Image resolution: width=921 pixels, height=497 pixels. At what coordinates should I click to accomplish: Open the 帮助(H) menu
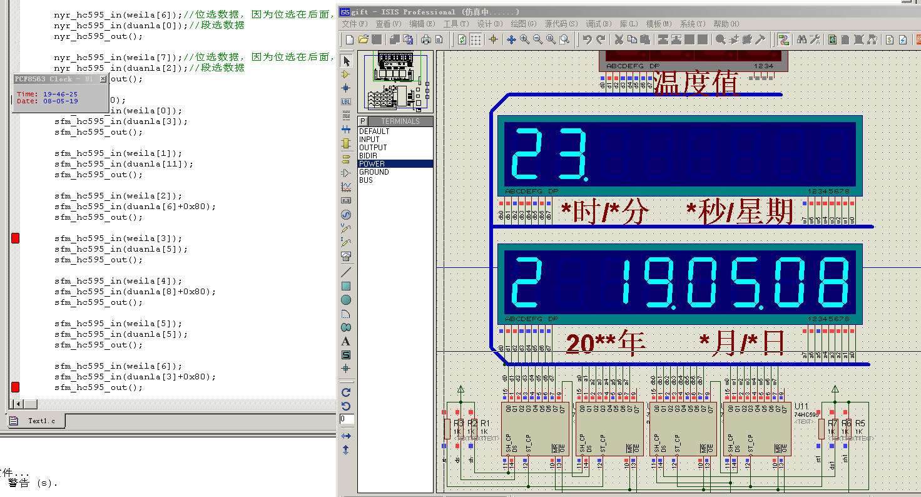pyautogui.click(x=726, y=24)
